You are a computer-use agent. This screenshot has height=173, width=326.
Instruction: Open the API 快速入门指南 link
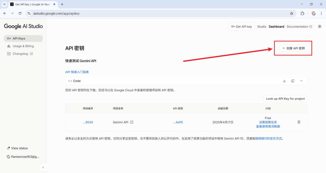pyautogui.click(x=77, y=72)
